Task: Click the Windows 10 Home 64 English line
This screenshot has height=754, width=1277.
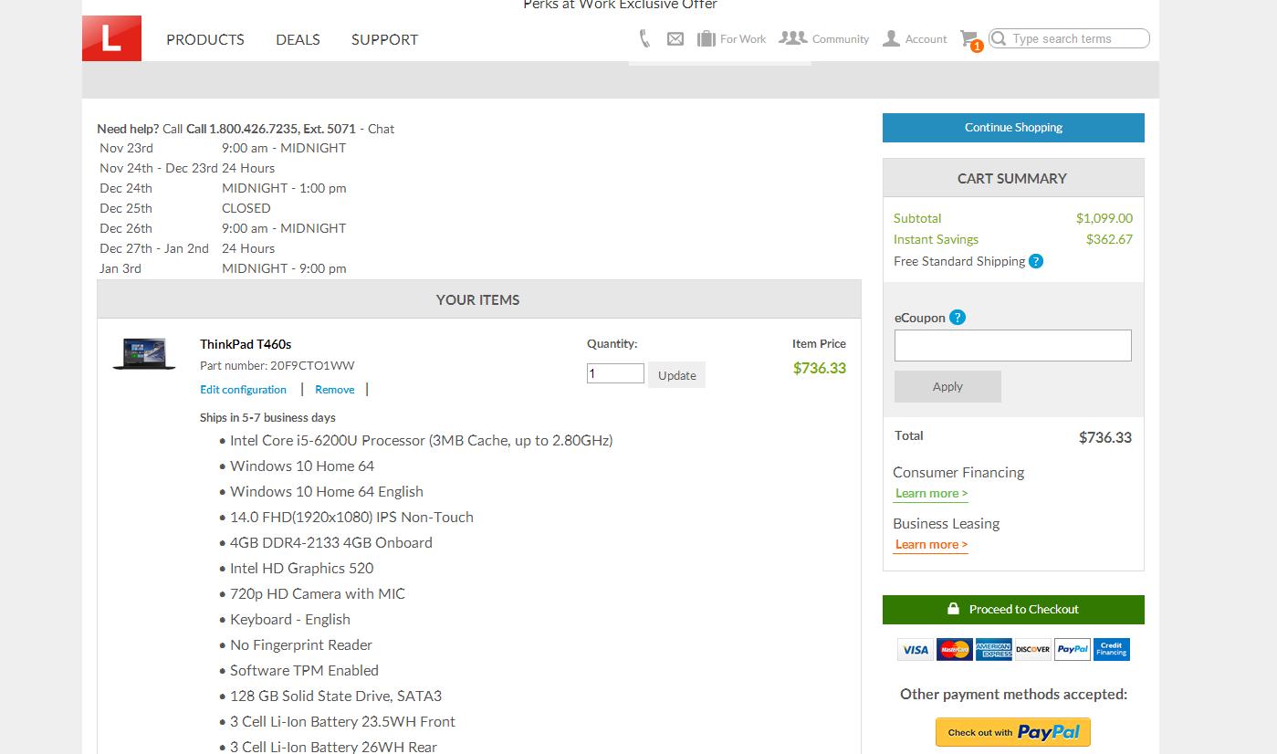Action: (x=327, y=491)
